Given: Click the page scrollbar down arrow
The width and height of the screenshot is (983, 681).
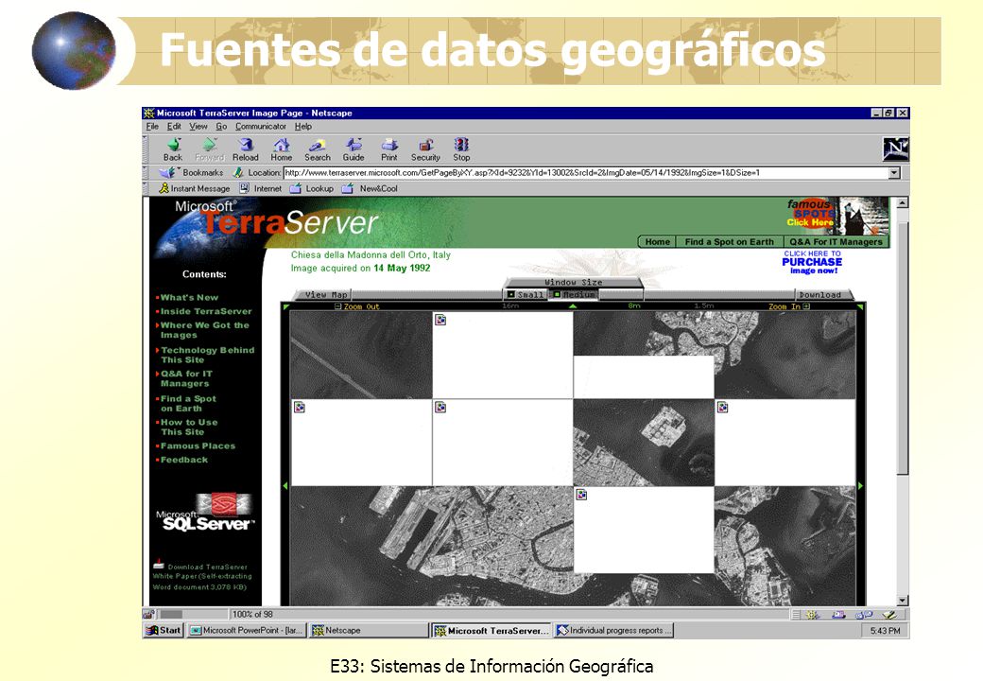Looking at the screenshot, I should [x=902, y=601].
